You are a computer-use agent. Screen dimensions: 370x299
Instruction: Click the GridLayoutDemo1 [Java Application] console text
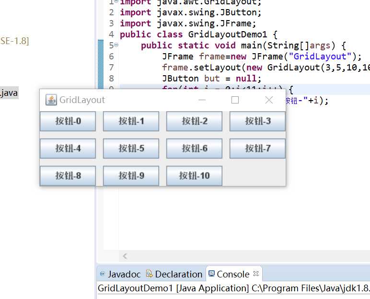click(173, 288)
